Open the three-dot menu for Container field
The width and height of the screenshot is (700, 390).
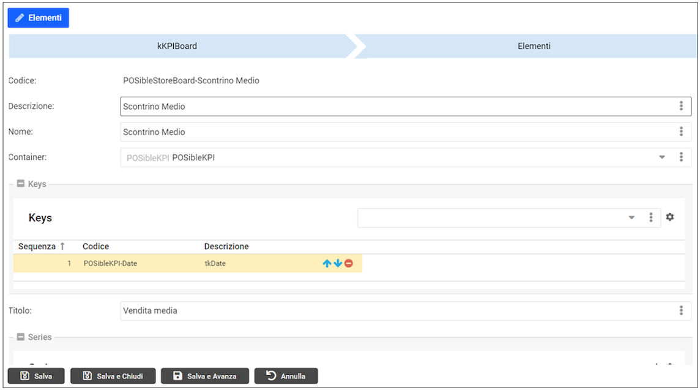point(681,157)
